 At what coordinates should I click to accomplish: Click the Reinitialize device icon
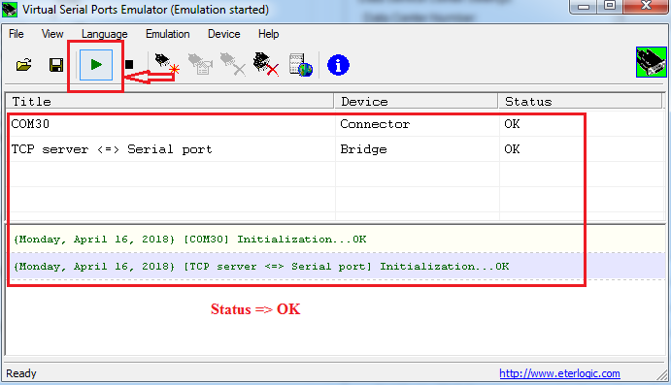pyautogui.click(x=200, y=64)
